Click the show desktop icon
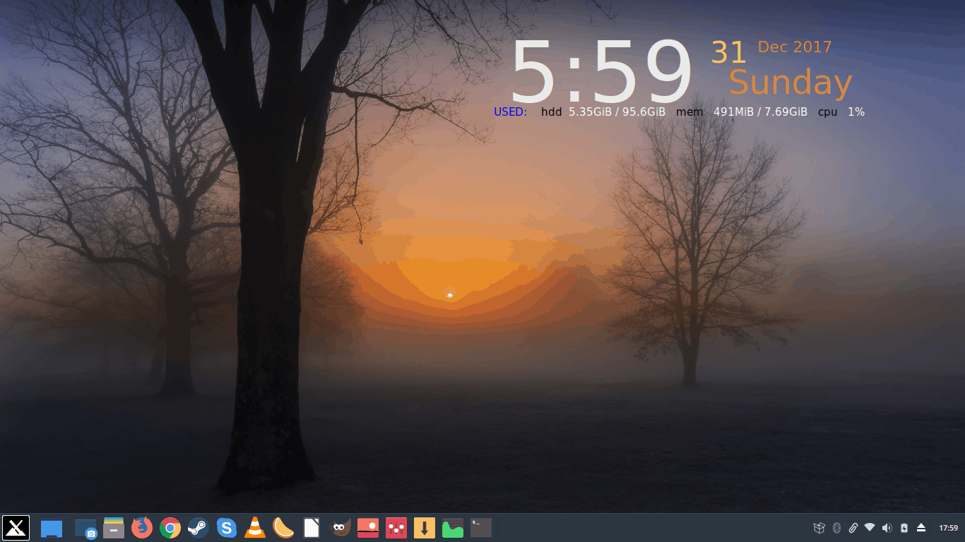This screenshot has width=965, height=542. tap(52, 528)
